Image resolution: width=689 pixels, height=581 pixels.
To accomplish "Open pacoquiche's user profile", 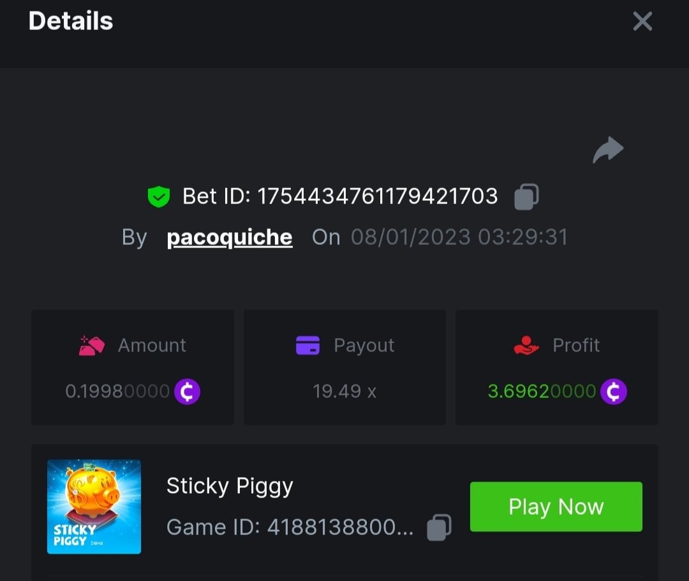I will pyautogui.click(x=230, y=237).
